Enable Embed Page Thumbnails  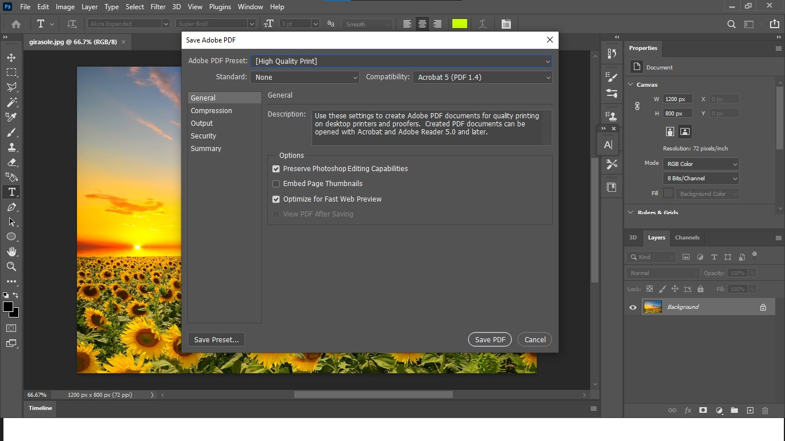pyautogui.click(x=276, y=183)
